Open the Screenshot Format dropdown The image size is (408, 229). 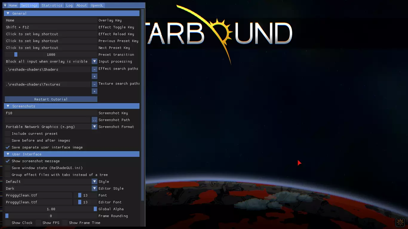[x=94, y=127]
